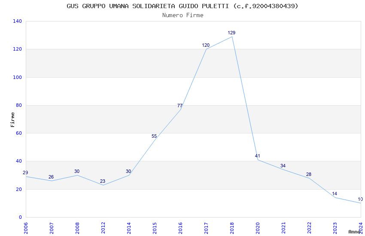Click the 0 y-axis tick value

coord(21,217)
